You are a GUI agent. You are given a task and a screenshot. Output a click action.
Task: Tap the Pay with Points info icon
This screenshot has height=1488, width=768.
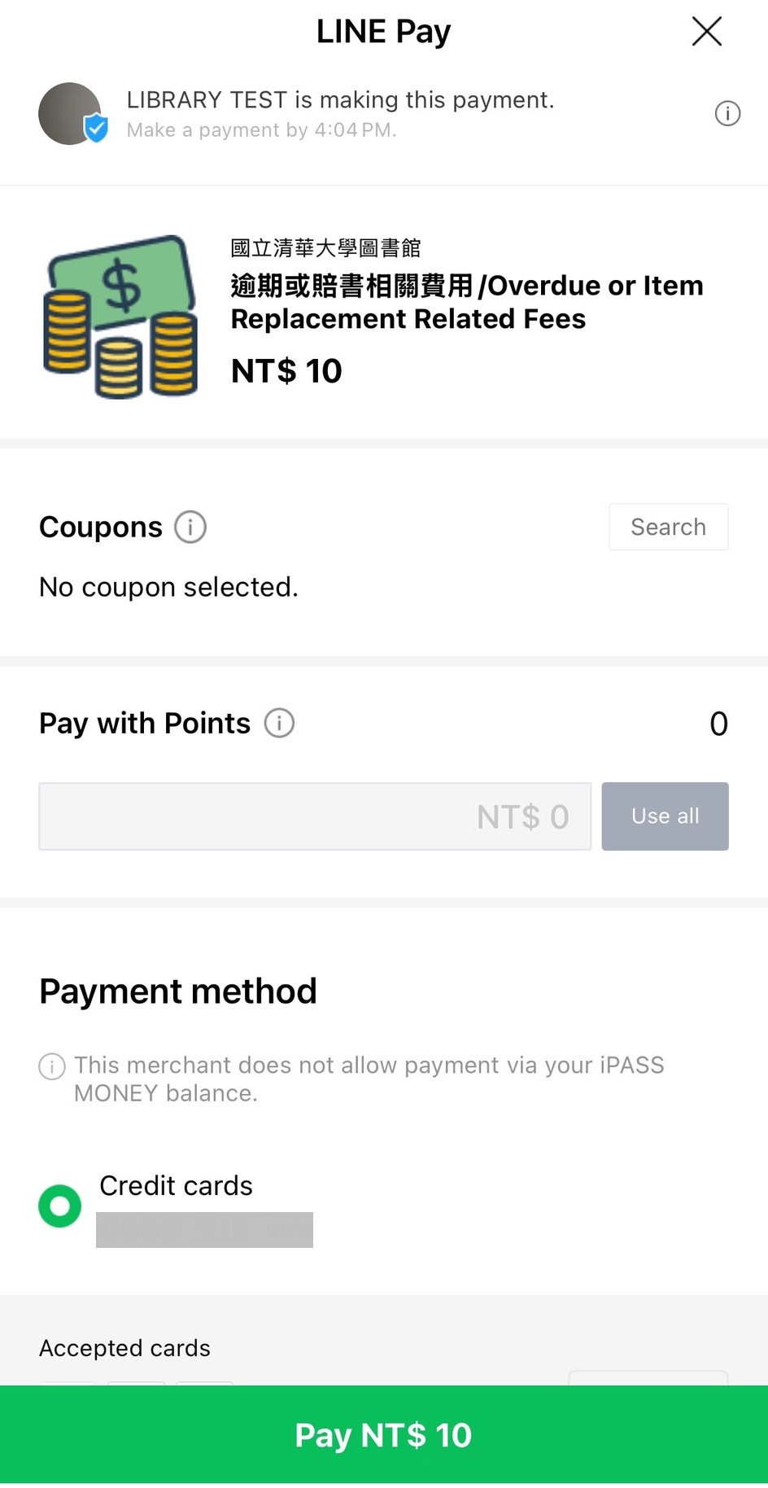coord(279,723)
